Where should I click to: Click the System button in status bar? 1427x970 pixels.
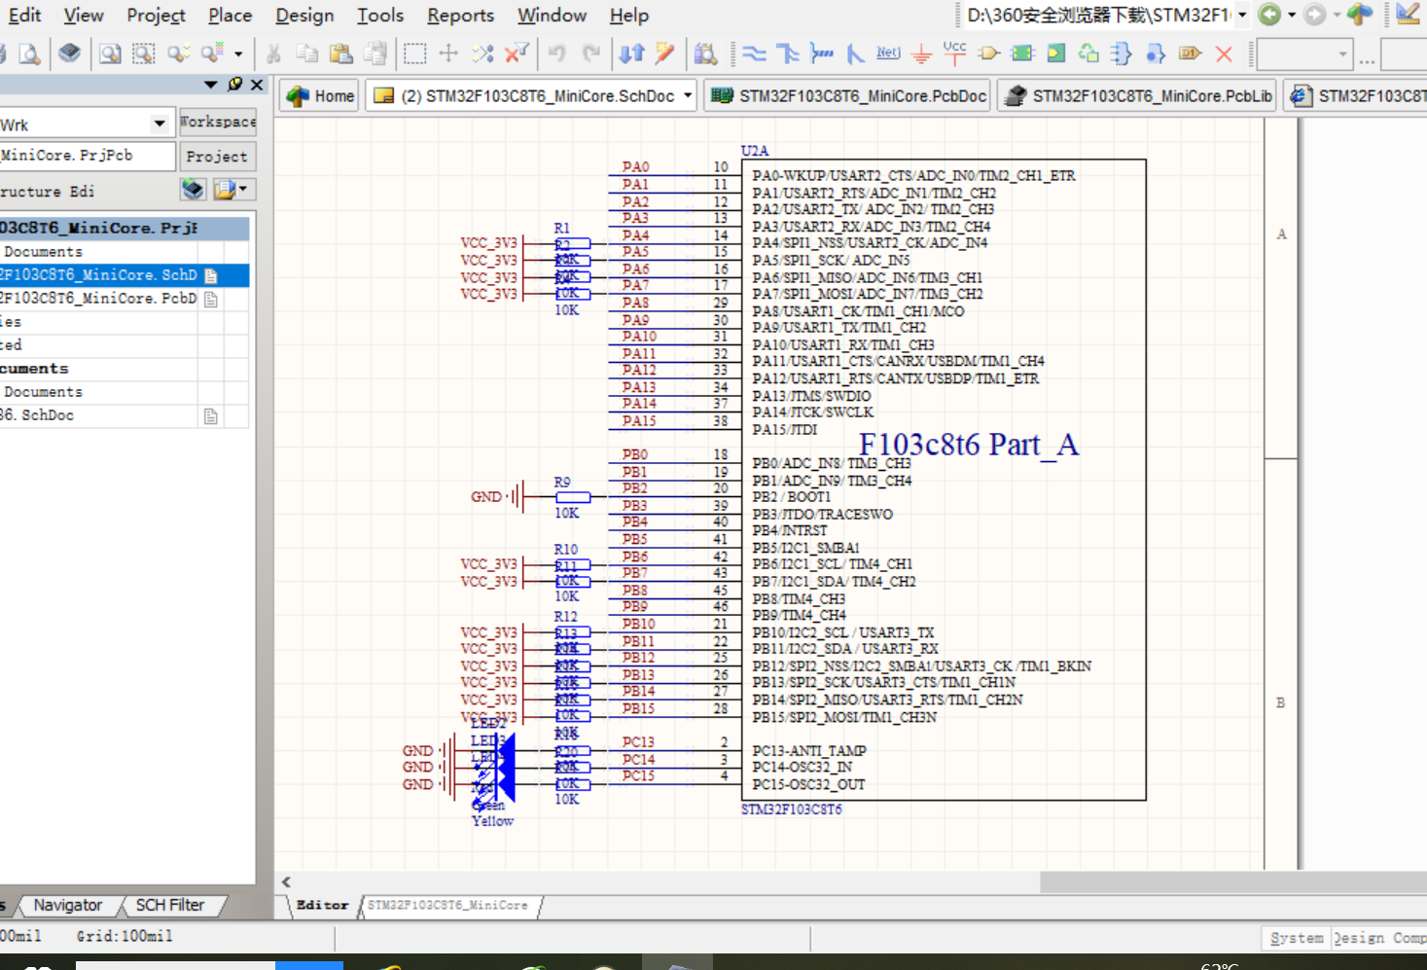(x=1297, y=938)
